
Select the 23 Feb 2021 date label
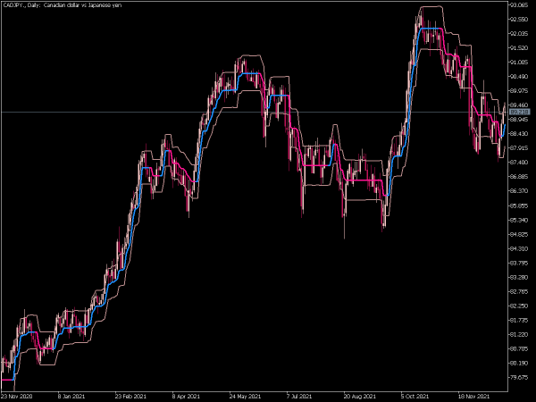point(130,397)
